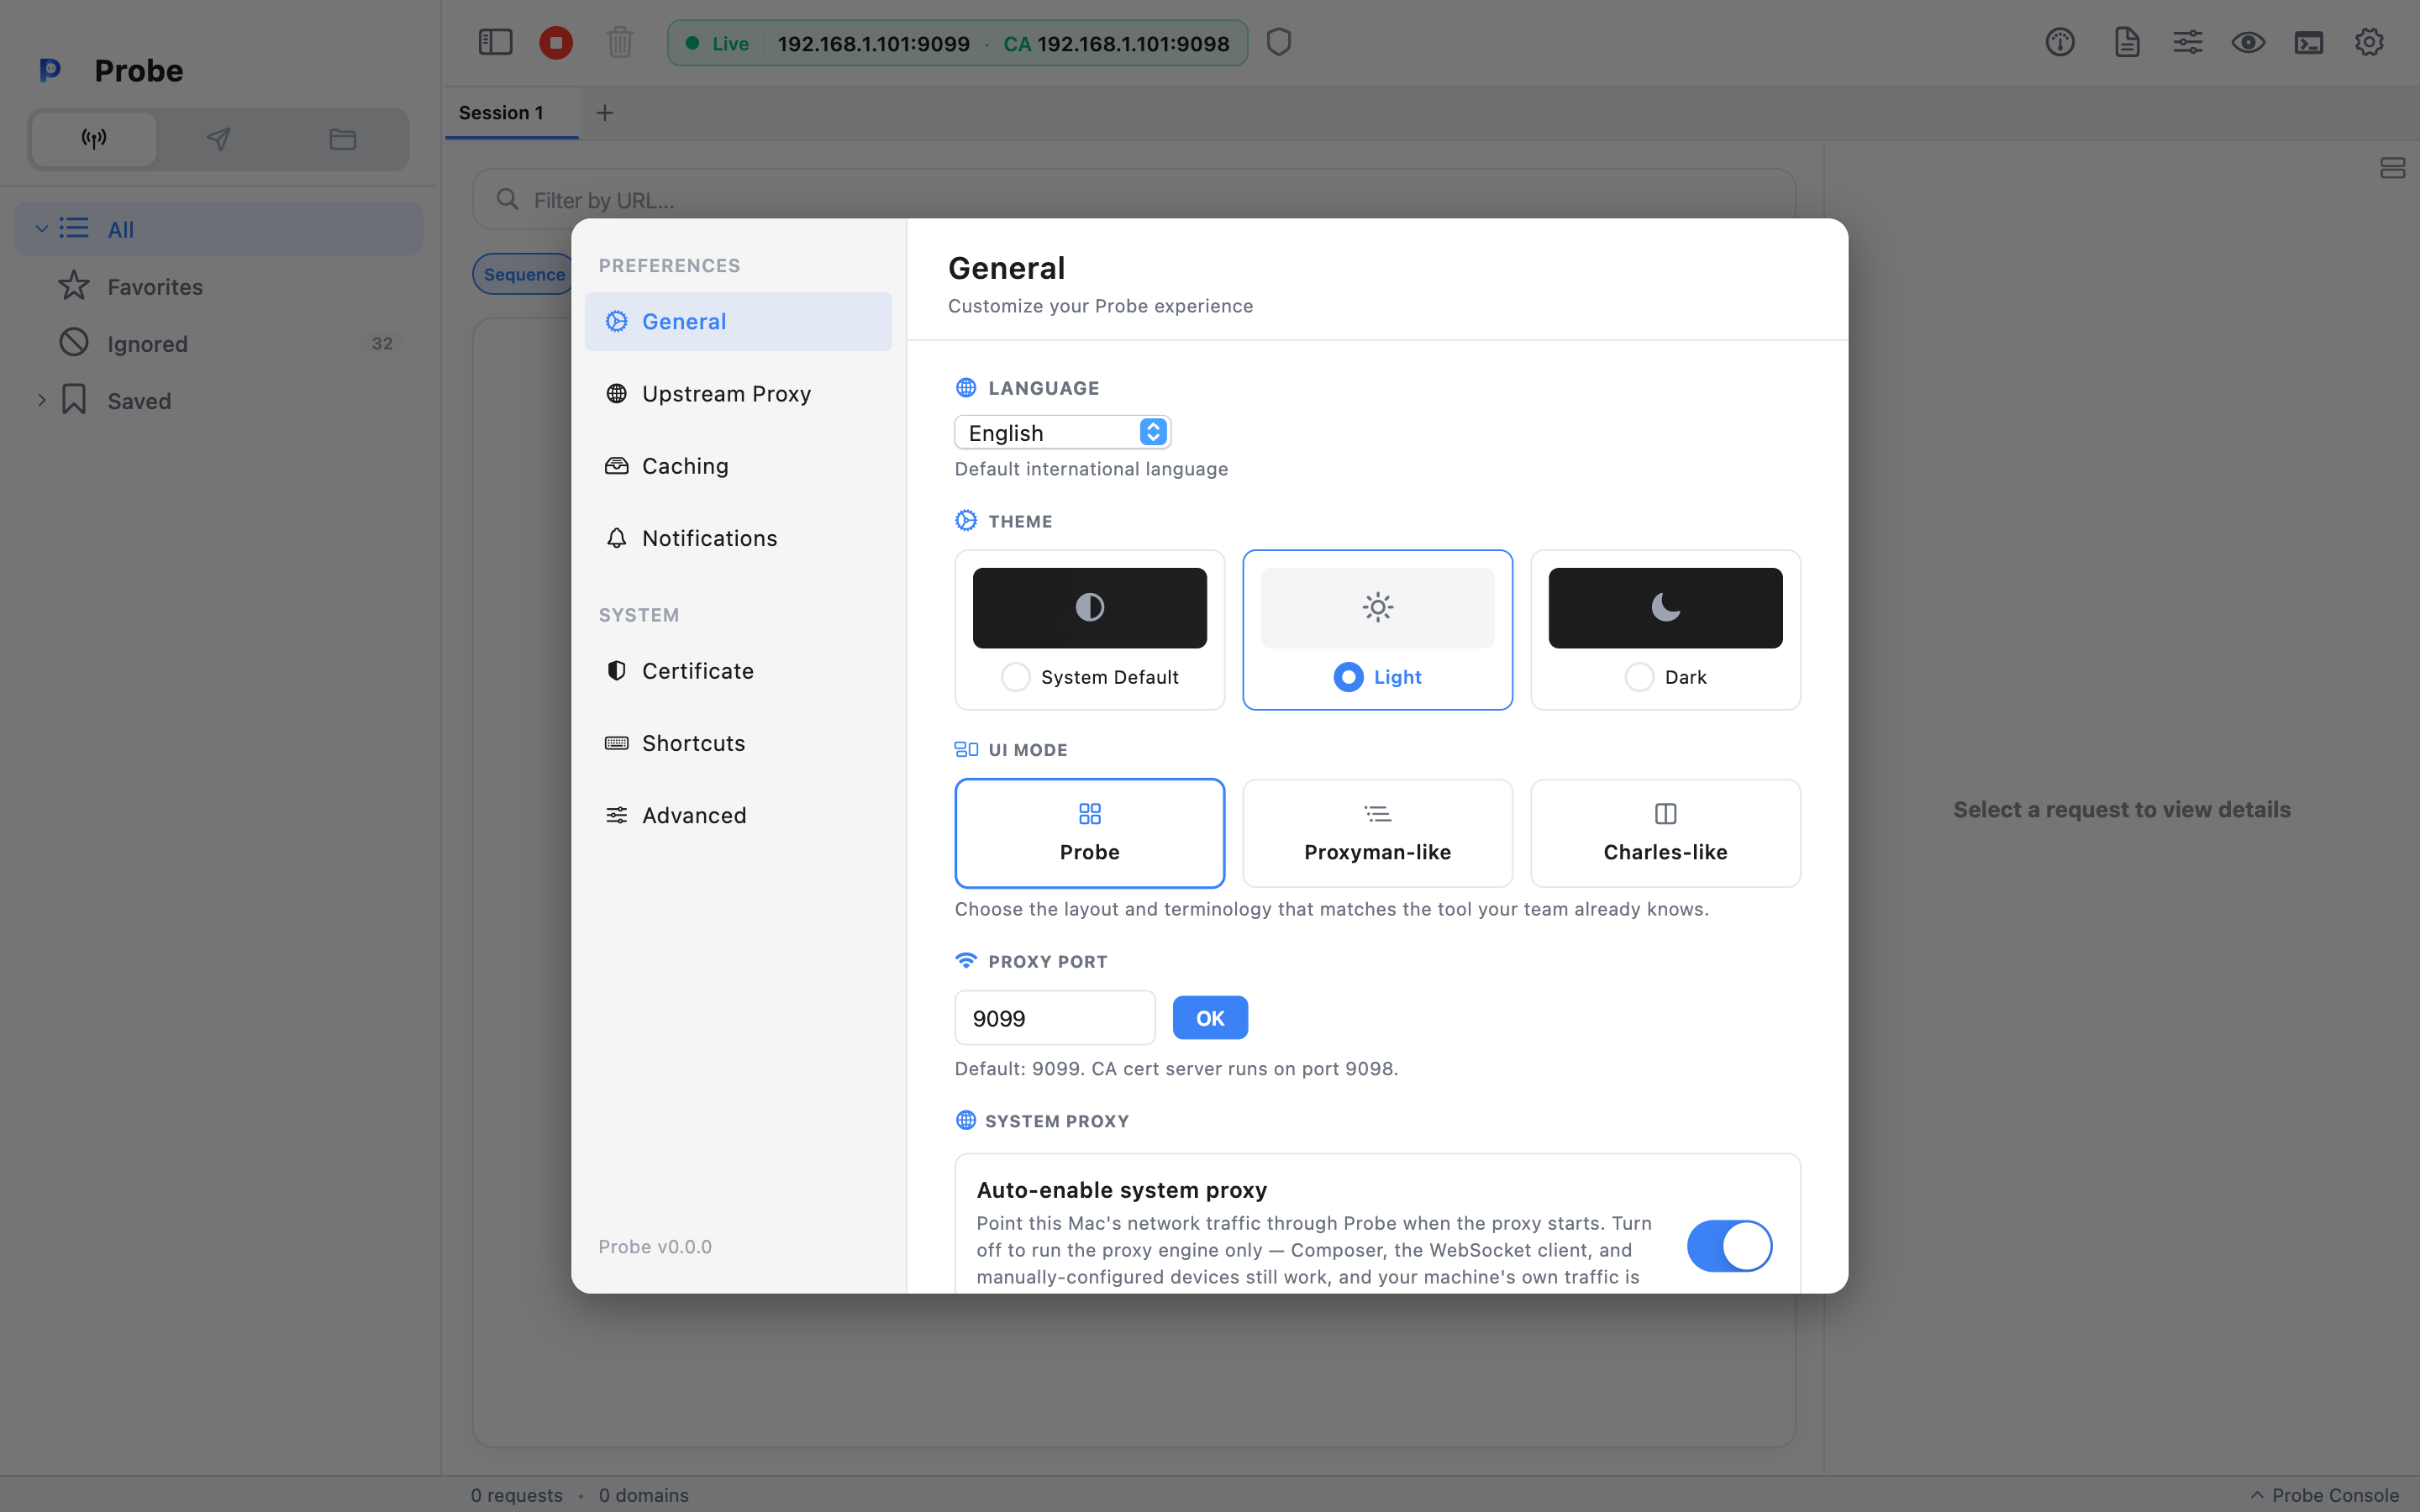Viewport: 2420px width, 1512px height.
Task: Click the eye icon in top toolbar
Action: [2249, 42]
